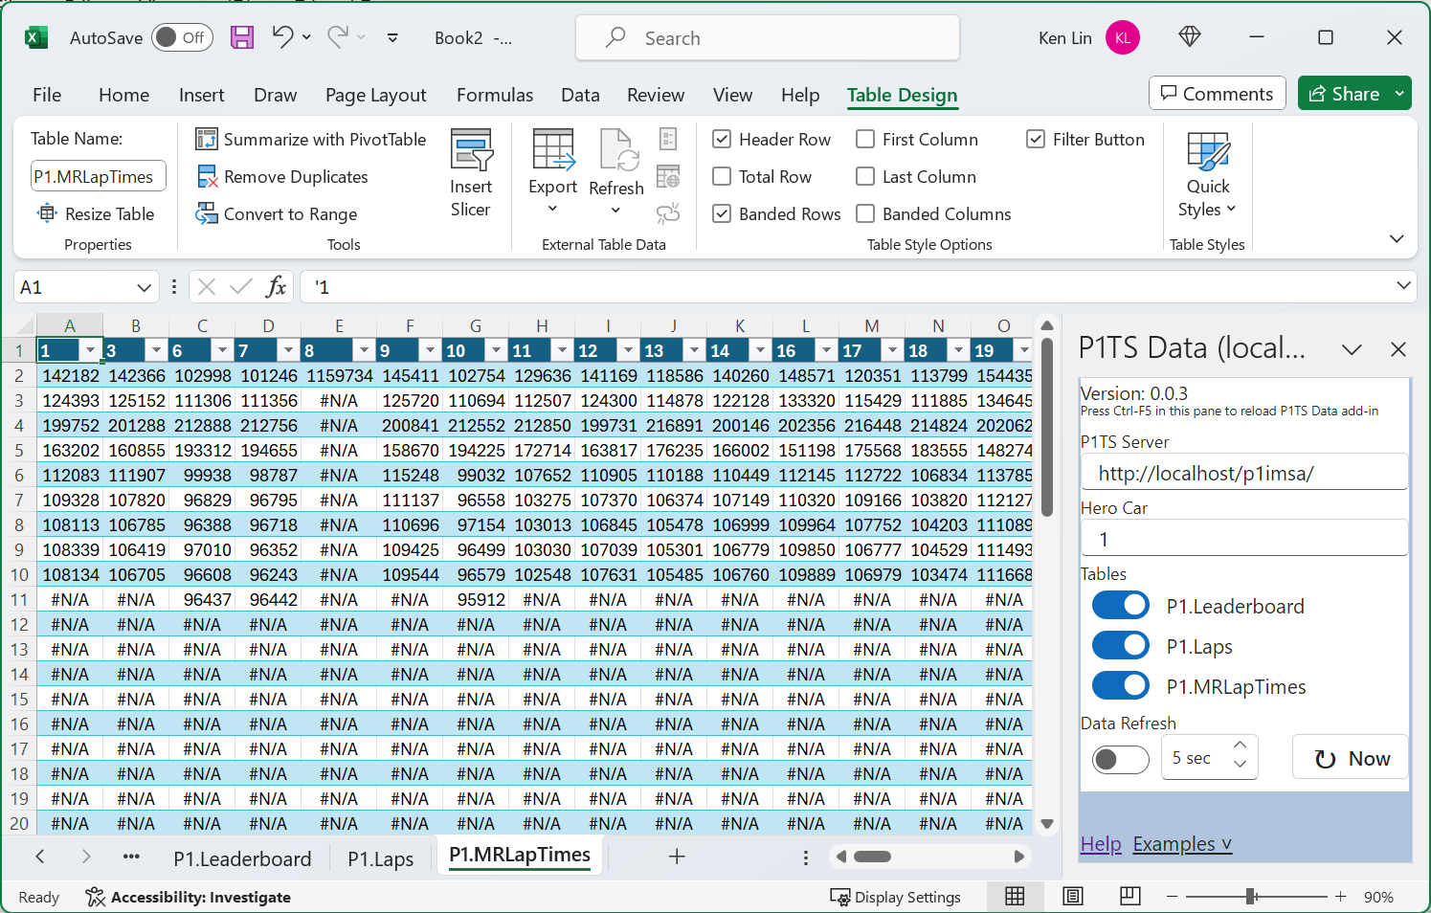Open Display Settings in status bar
Image resolution: width=1431 pixels, height=913 pixels.
(896, 897)
